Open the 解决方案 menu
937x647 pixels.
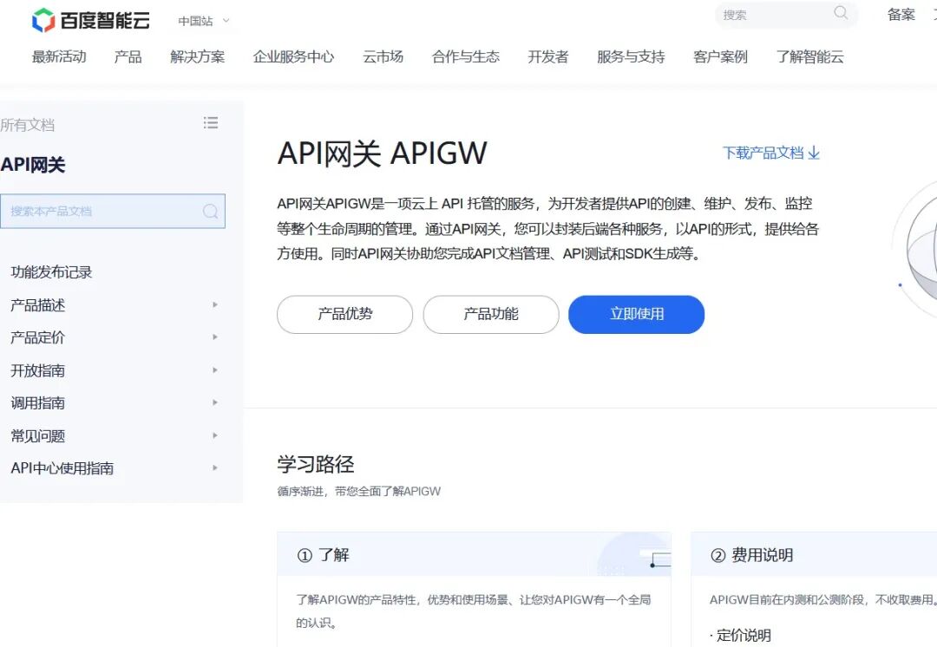click(x=197, y=56)
